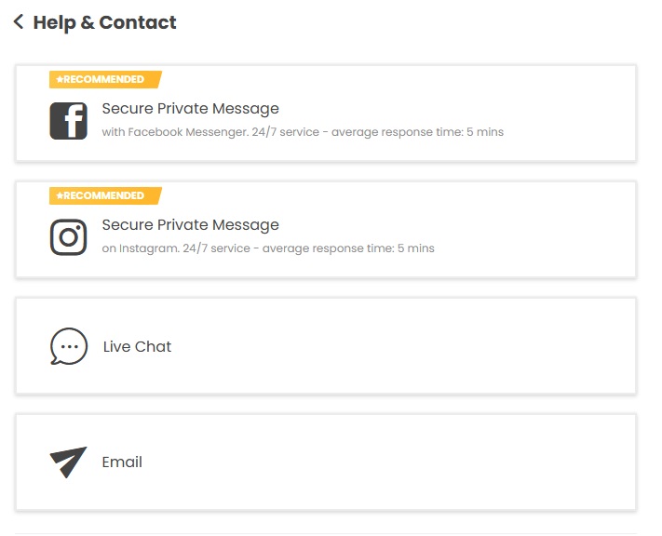Viewport: 662px width, 536px height.
Task: Click RECOMMENDED badge text on Instagram card
Action: [104, 196]
